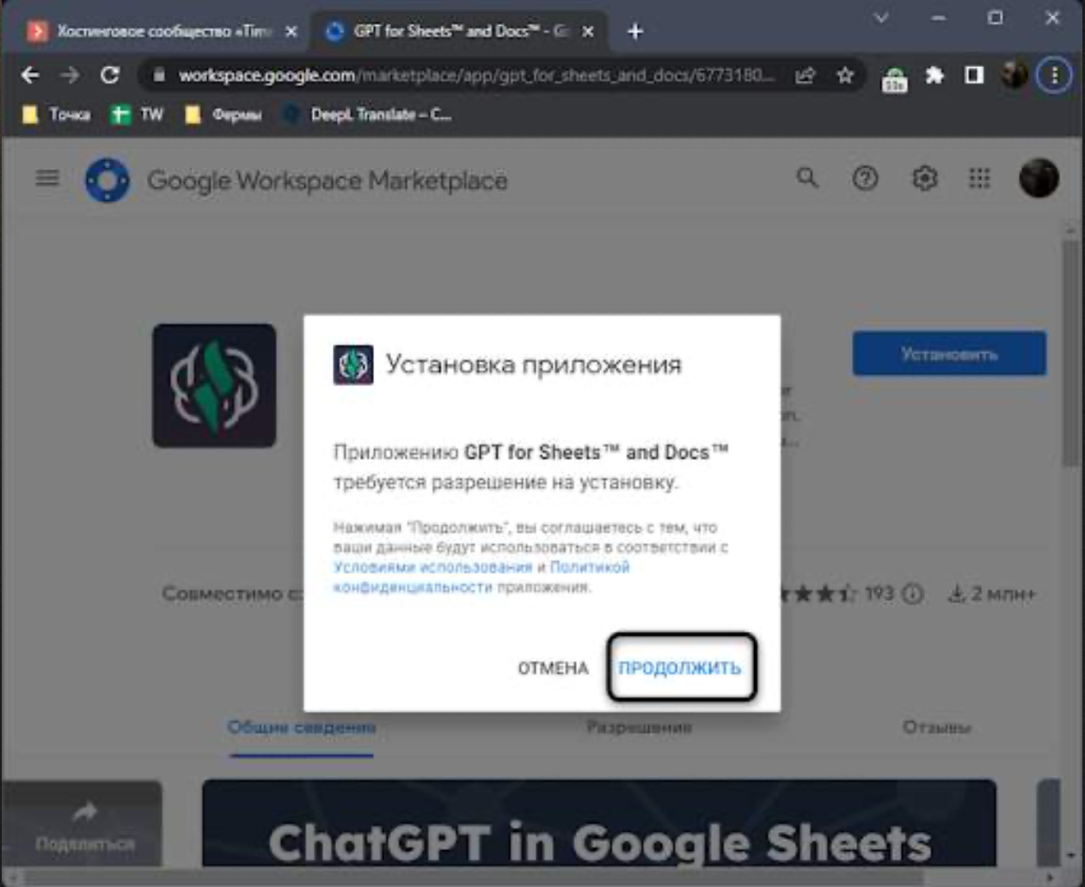This screenshot has height=887, width=1085.
Task: Open the Условиями использования link
Action: [x=433, y=567]
